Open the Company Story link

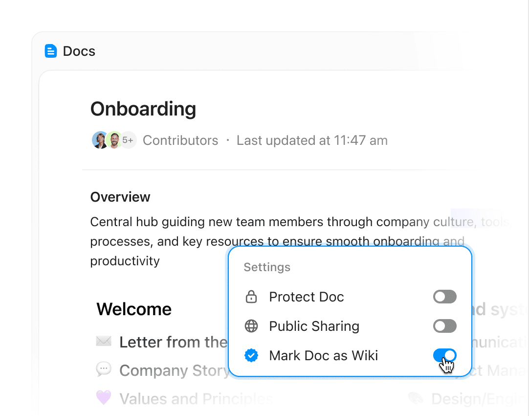pos(175,370)
